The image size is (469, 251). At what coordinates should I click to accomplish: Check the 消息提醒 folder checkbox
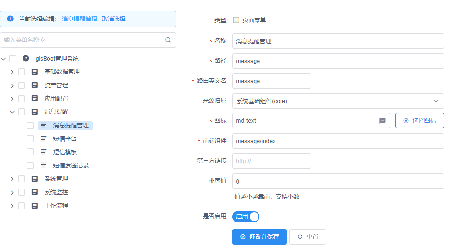click(22, 112)
